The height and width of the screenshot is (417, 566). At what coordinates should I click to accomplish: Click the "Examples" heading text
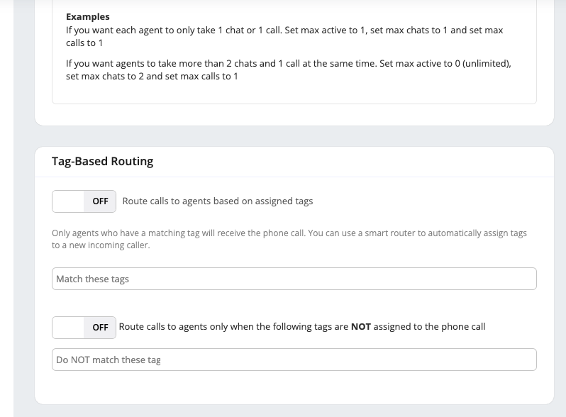(x=87, y=16)
